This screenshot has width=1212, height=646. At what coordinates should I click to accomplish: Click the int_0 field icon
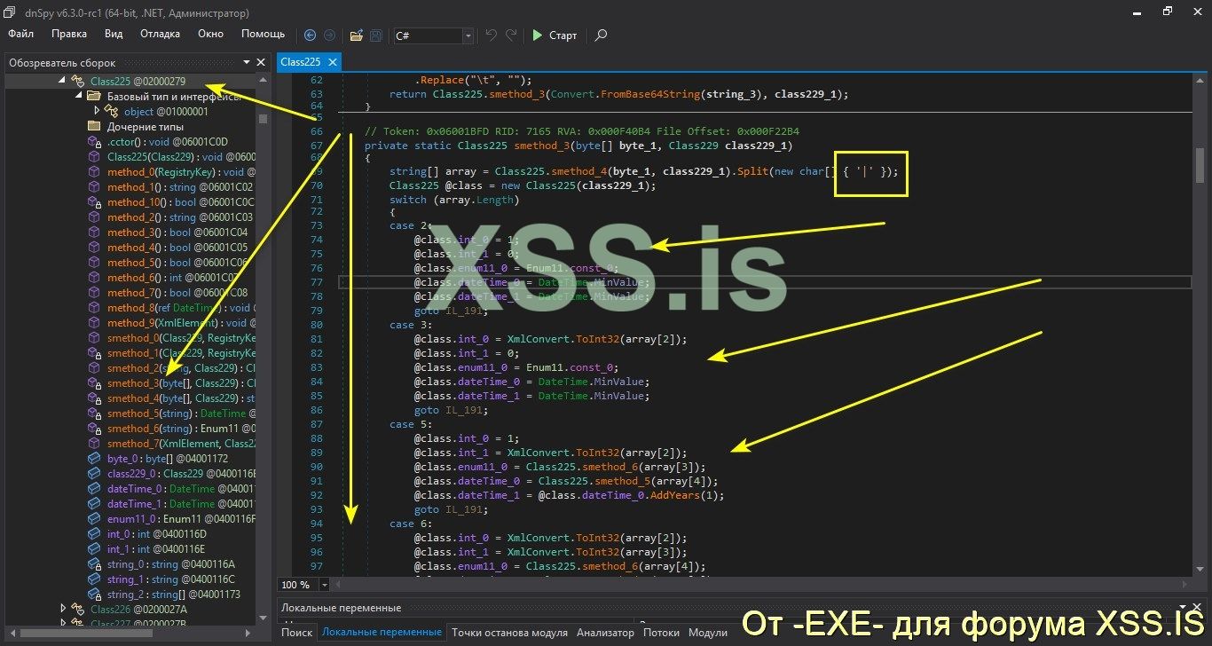94,534
